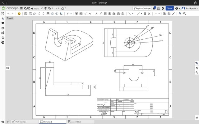Click the magnifier inspect tool icon

click(101, 14)
